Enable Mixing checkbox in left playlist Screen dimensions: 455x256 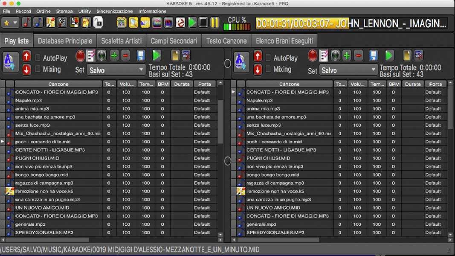[38, 69]
